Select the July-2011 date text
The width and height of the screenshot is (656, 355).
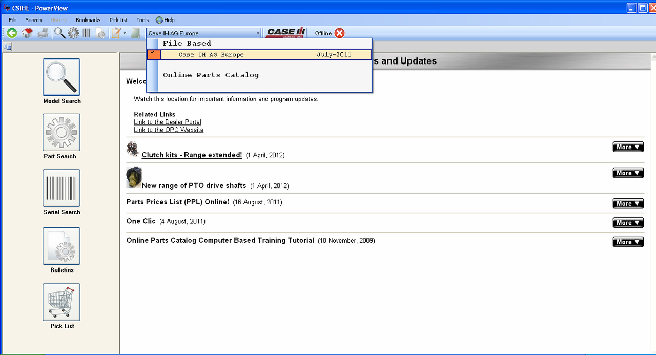(x=334, y=55)
